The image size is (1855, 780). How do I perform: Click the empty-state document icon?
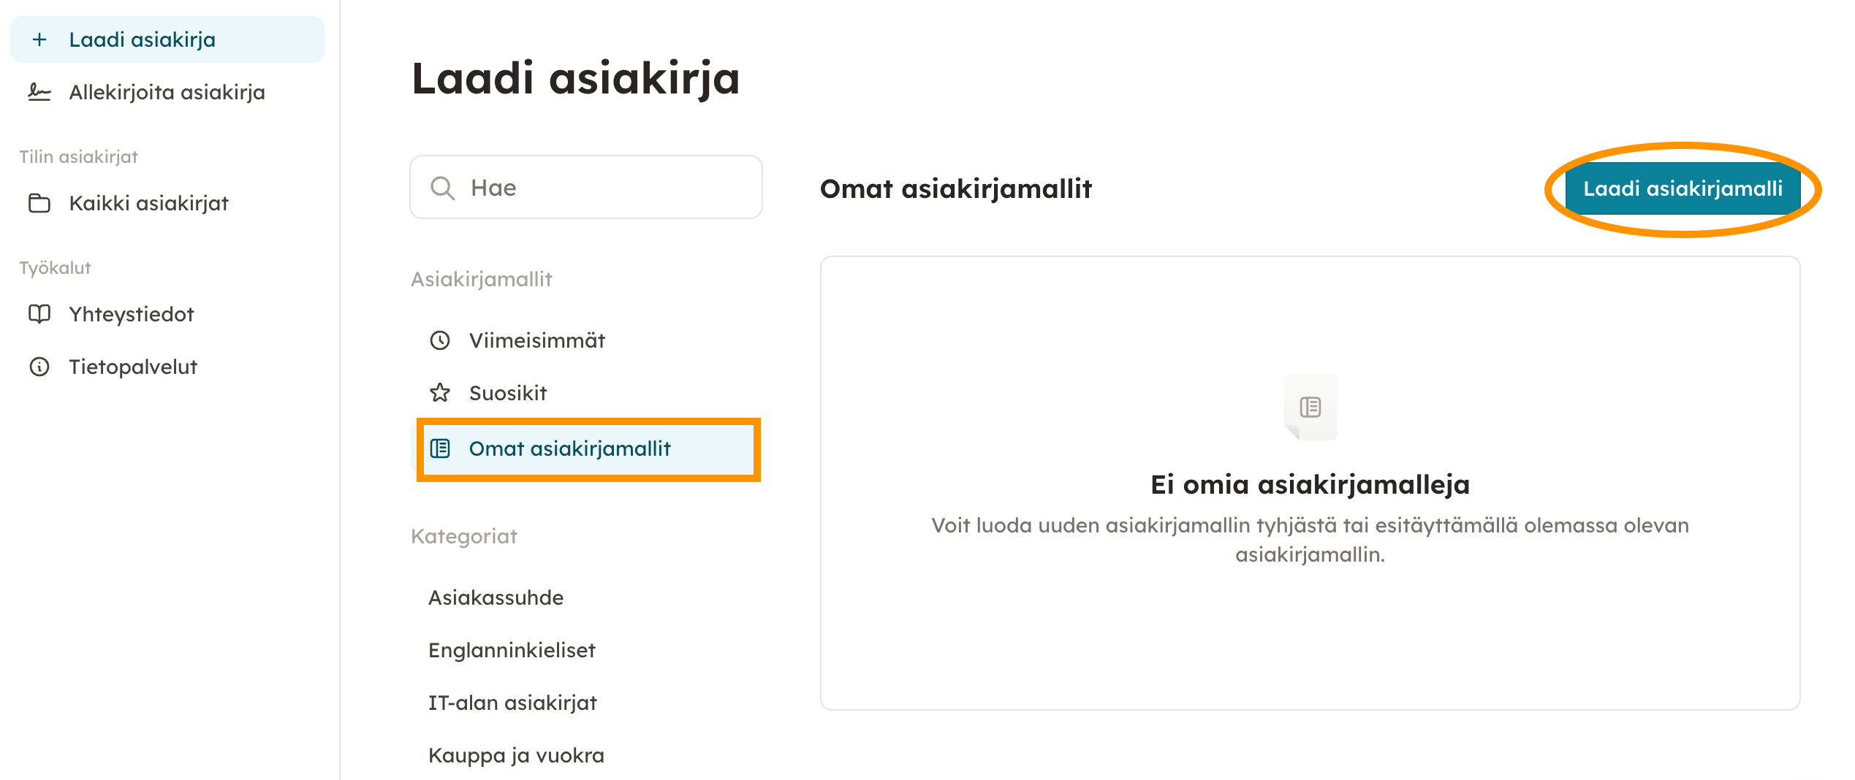click(x=1310, y=407)
